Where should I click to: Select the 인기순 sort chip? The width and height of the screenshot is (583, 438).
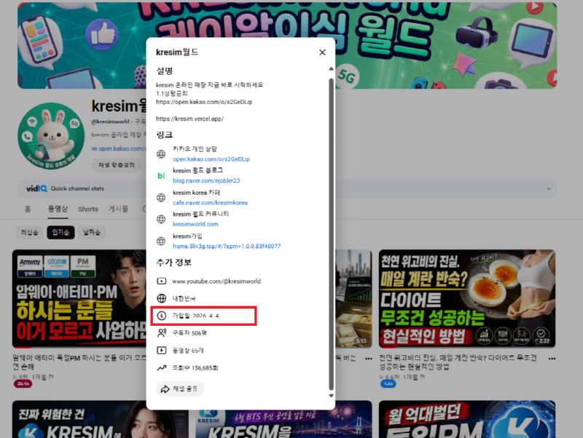[60, 232]
